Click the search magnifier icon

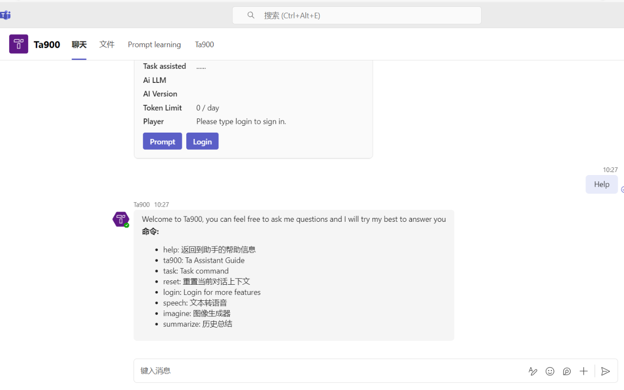click(251, 15)
